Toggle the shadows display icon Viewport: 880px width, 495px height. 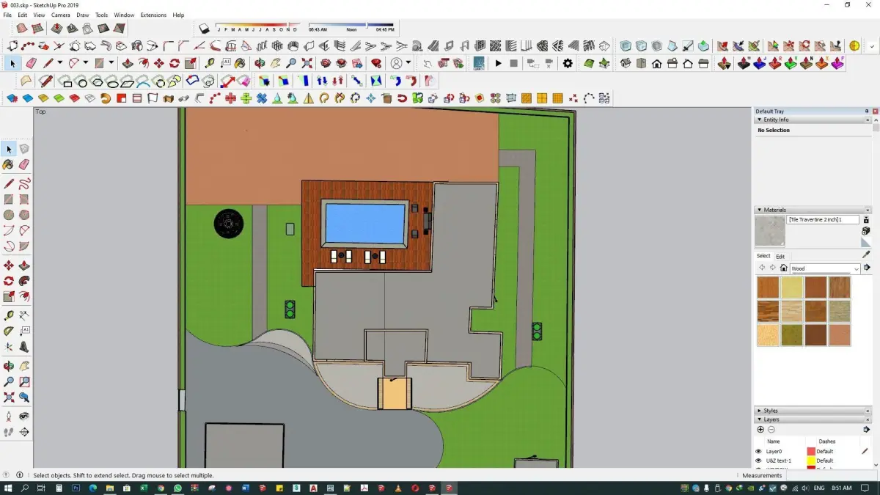click(x=205, y=29)
